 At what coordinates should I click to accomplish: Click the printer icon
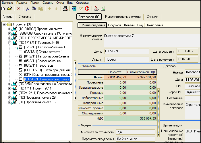point(65,9)
